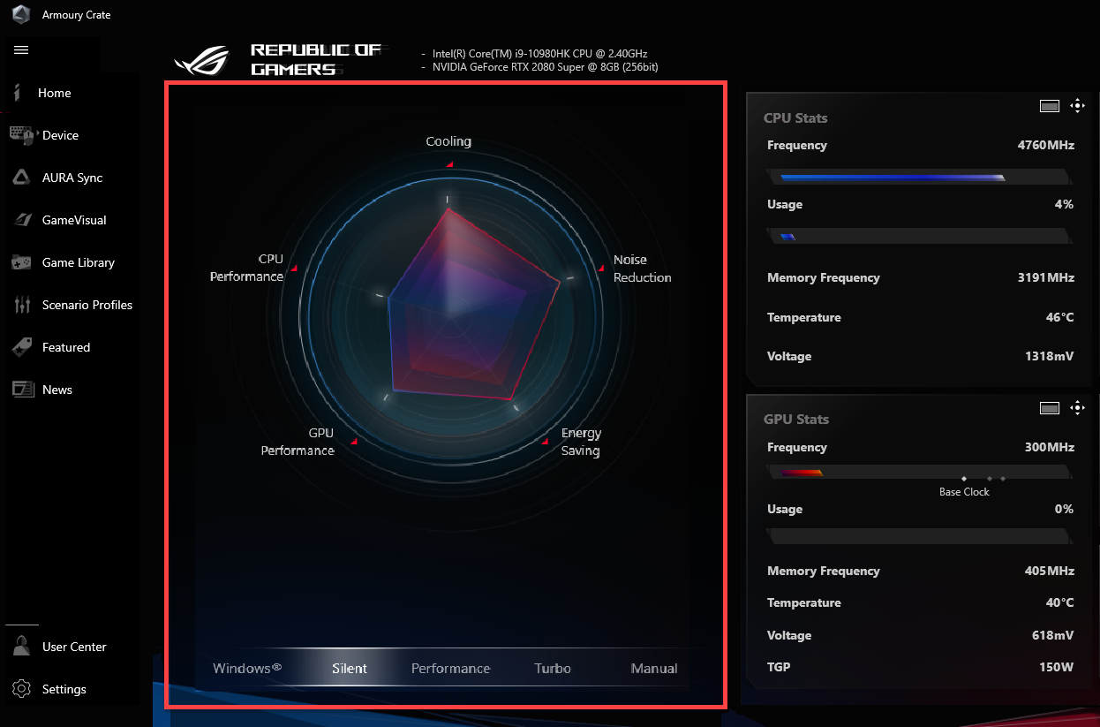Open User Center label
The width and height of the screenshot is (1100, 727).
pyautogui.click(x=74, y=647)
